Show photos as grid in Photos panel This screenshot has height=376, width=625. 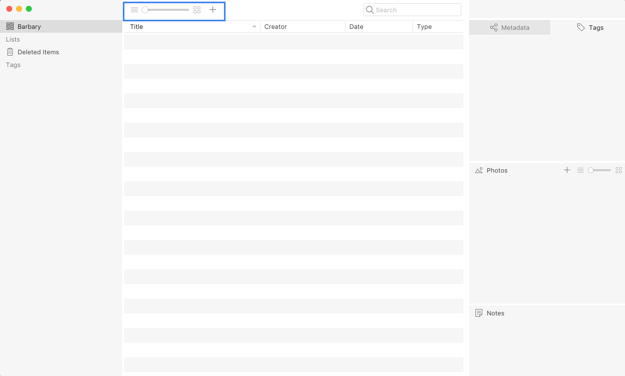(619, 170)
